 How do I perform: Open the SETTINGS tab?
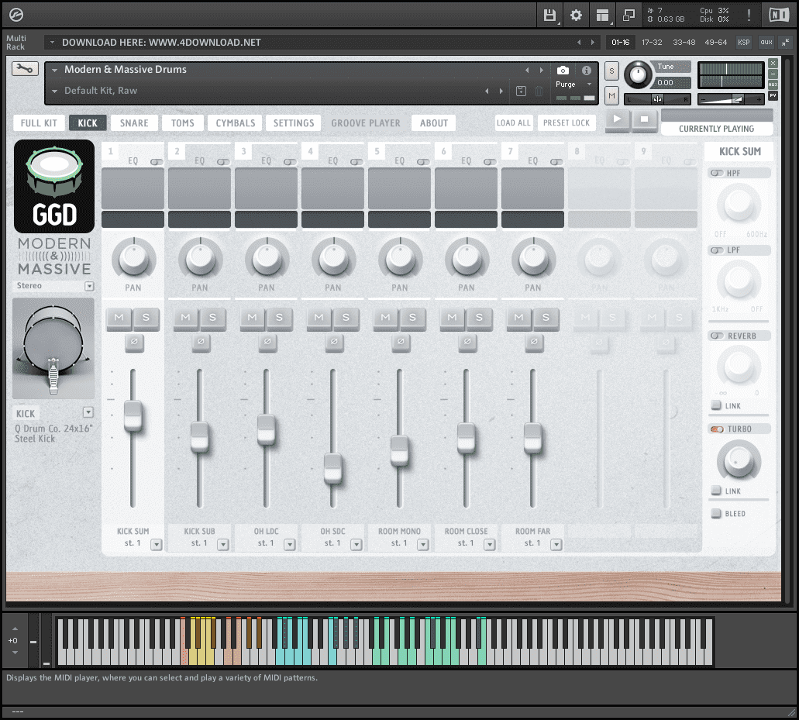(294, 123)
